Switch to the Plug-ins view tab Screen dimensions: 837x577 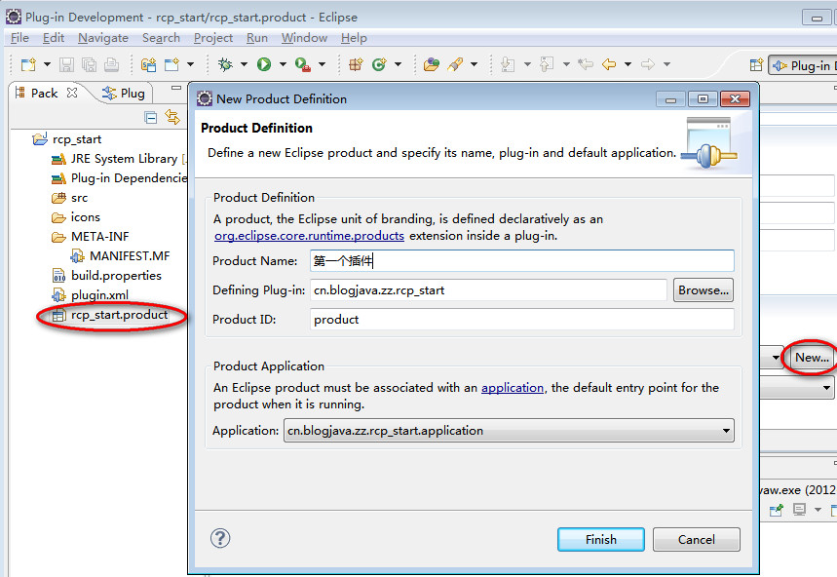pos(124,93)
